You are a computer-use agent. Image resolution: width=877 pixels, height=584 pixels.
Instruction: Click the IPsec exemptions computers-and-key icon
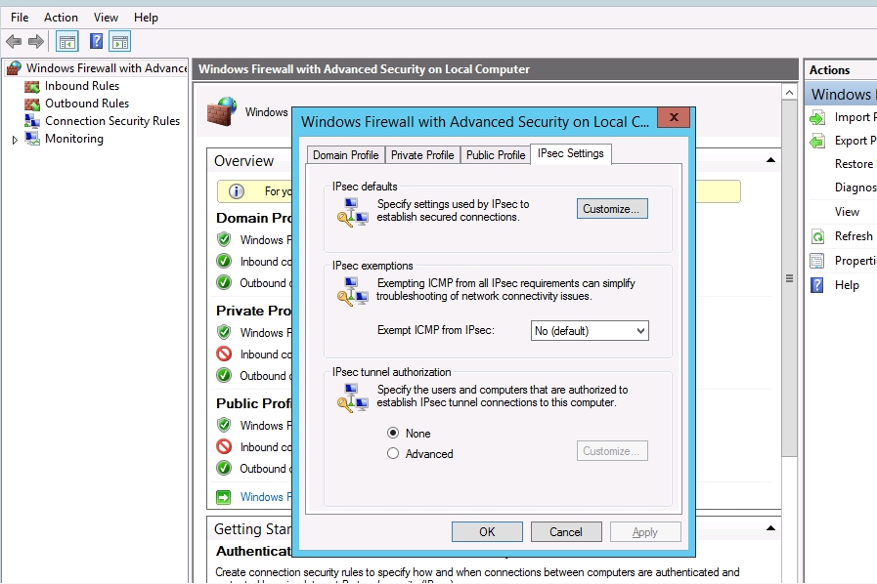pyautogui.click(x=352, y=292)
